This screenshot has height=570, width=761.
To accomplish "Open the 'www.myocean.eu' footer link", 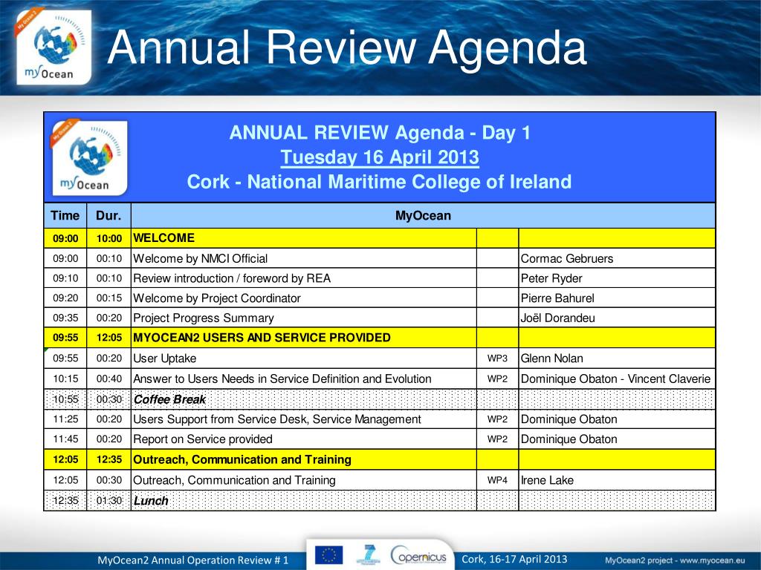I will pyautogui.click(x=712, y=560).
